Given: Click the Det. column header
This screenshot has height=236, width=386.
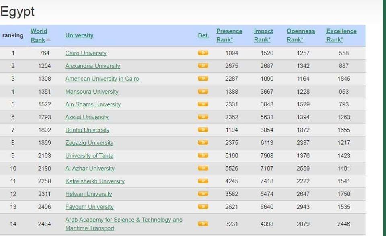Looking at the screenshot, I should click(x=203, y=35).
